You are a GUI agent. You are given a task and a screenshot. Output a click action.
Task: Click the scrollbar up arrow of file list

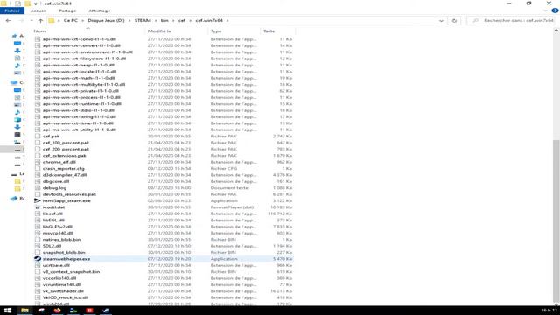[x=556, y=31]
